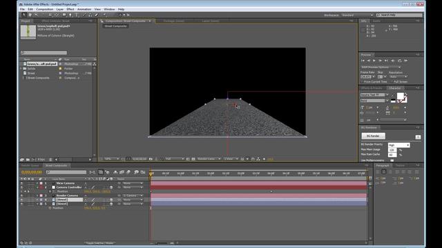
Task: Toggle loop option in Preview panel
Action: tap(399, 61)
